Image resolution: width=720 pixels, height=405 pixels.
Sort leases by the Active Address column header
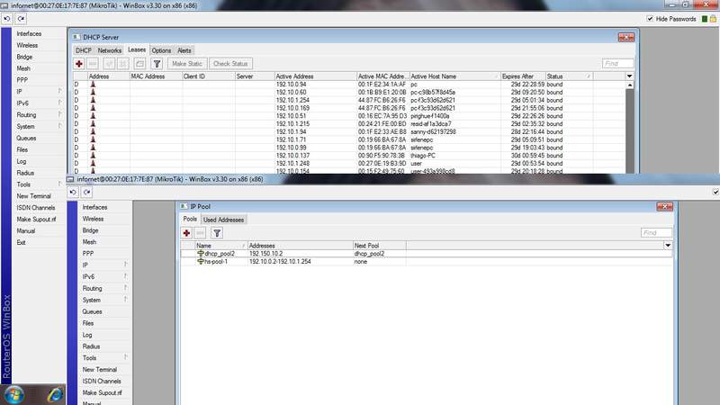click(x=316, y=76)
